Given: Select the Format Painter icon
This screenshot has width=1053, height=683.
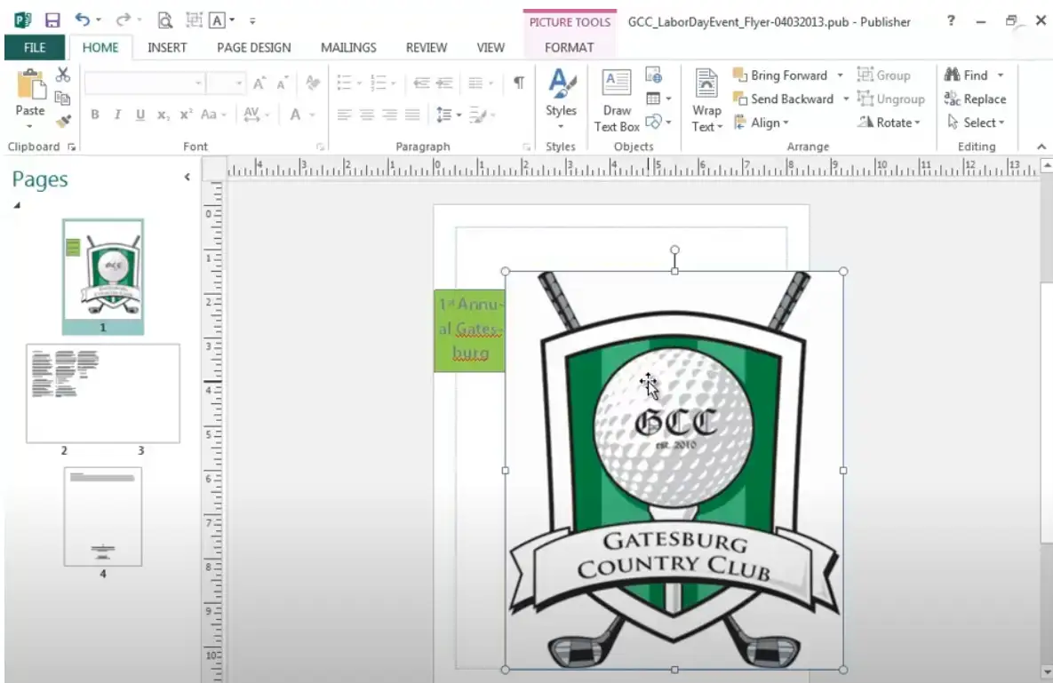Looking at the screenshot, I should (x=63, y=122).
